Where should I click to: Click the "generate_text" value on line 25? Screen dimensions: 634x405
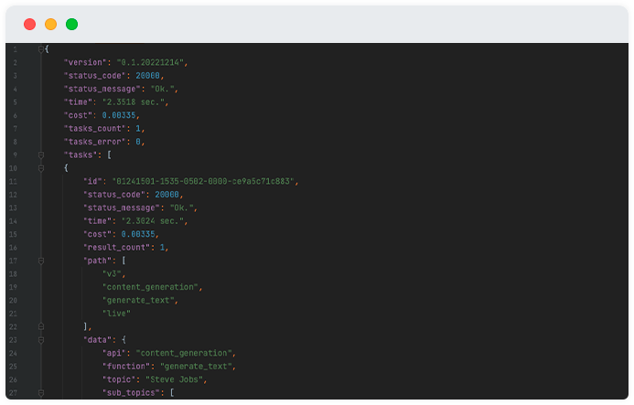[x=196, y=367]
